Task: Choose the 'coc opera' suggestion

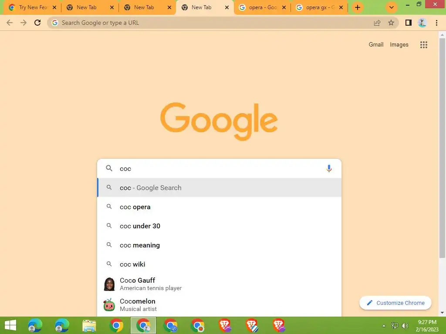Action: coord(220,207)
